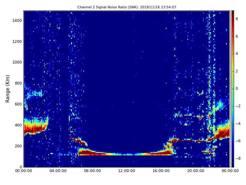Click the 400 tick label on the range axis
The width and height of the screenshot is (246, 185).
pyautogui.click(x=18, y=125)
